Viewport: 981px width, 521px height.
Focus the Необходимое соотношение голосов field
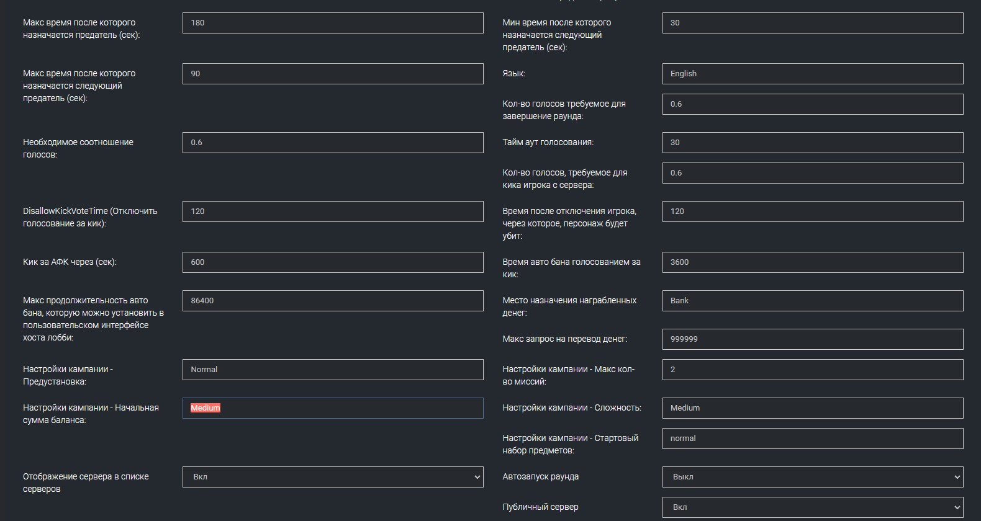click(x=333, y=143)
